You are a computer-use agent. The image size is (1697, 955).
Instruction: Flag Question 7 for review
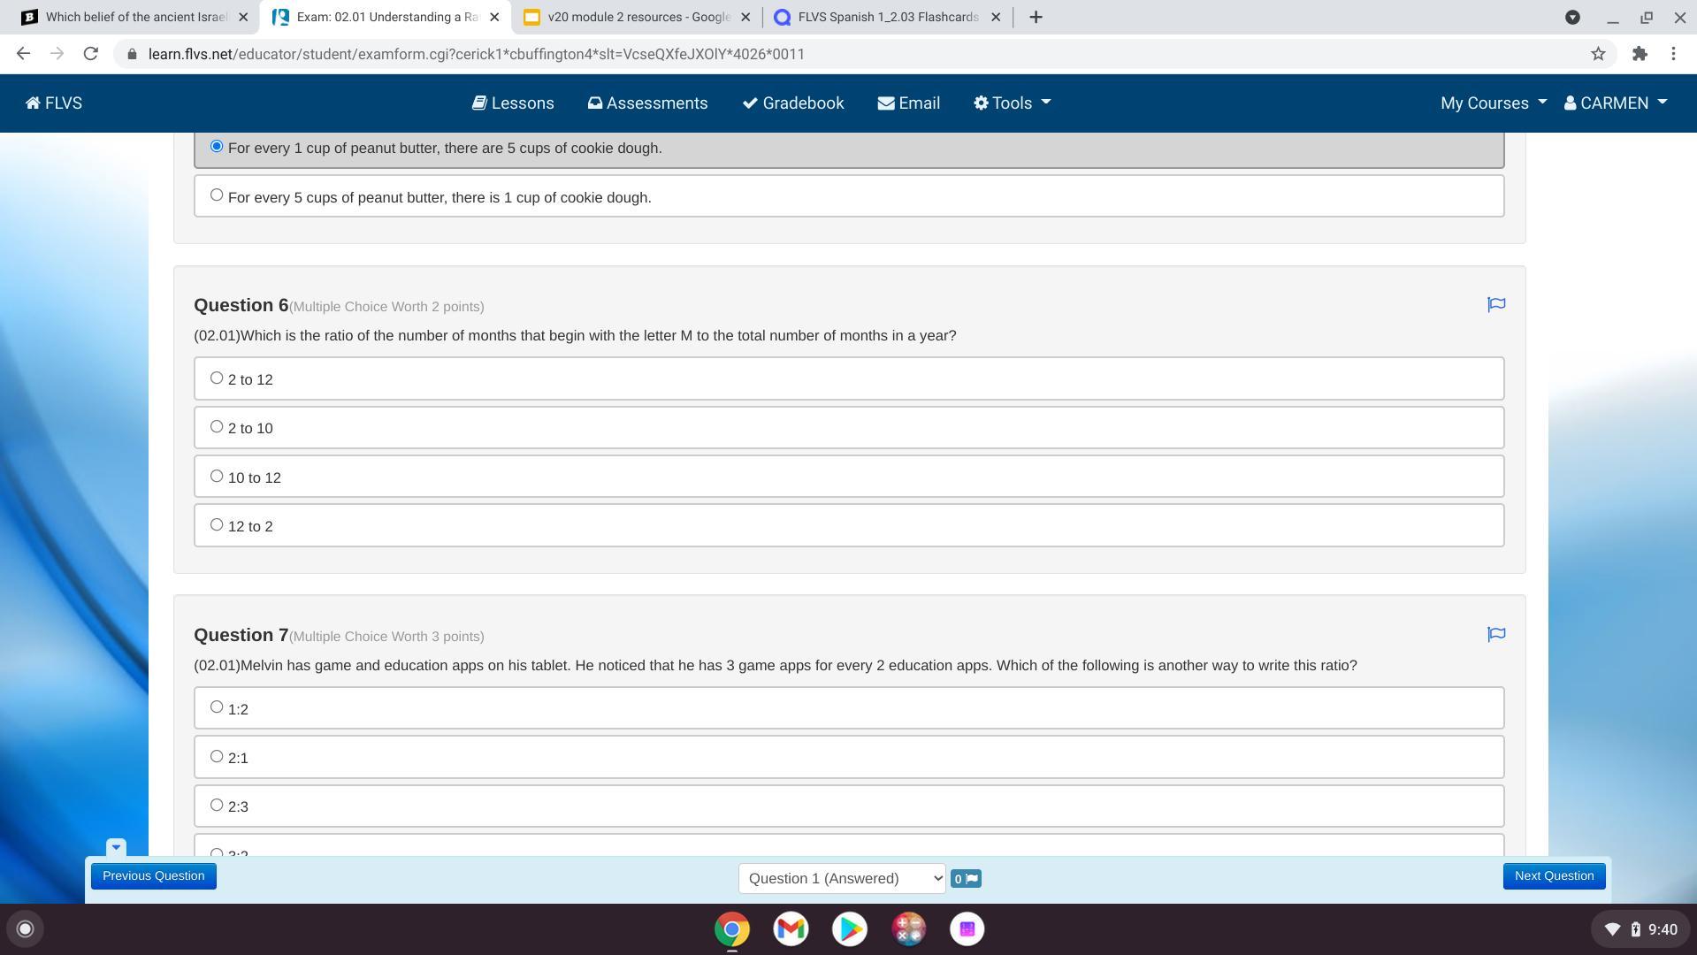(x=1496, y=634)
